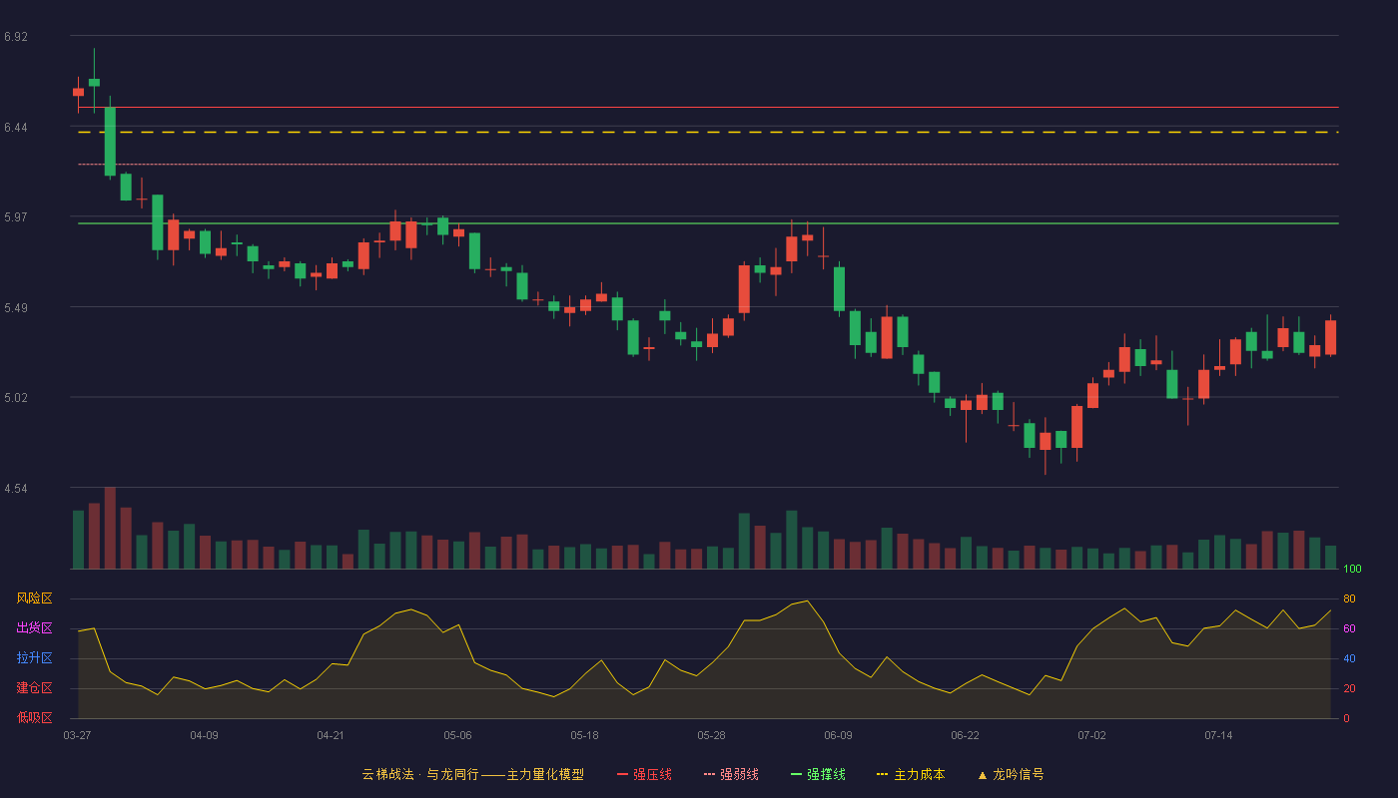
Task: Click the 6.92 price axis label
Action: pos(16,37)
